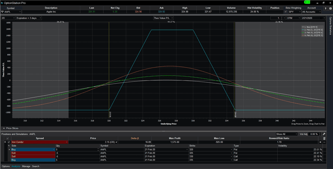The width and height of the screenshot is (333, 169).
Task: Open the Iron Condor row ellipsis menu
Action: pos(324,142)
